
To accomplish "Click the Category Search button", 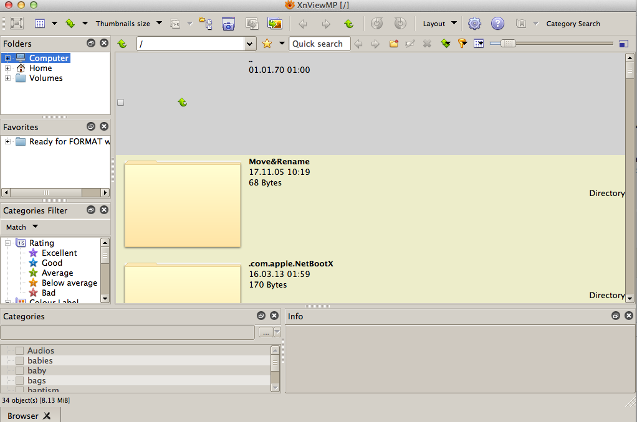I will pos(573,24).
